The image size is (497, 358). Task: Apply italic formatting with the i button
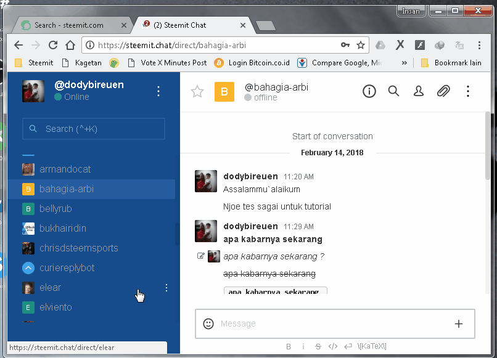click(x=303, y=346)
